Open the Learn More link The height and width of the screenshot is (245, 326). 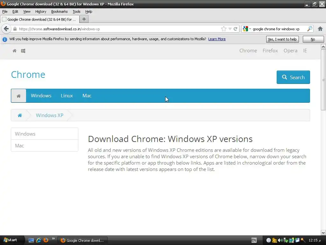(217, 39)
